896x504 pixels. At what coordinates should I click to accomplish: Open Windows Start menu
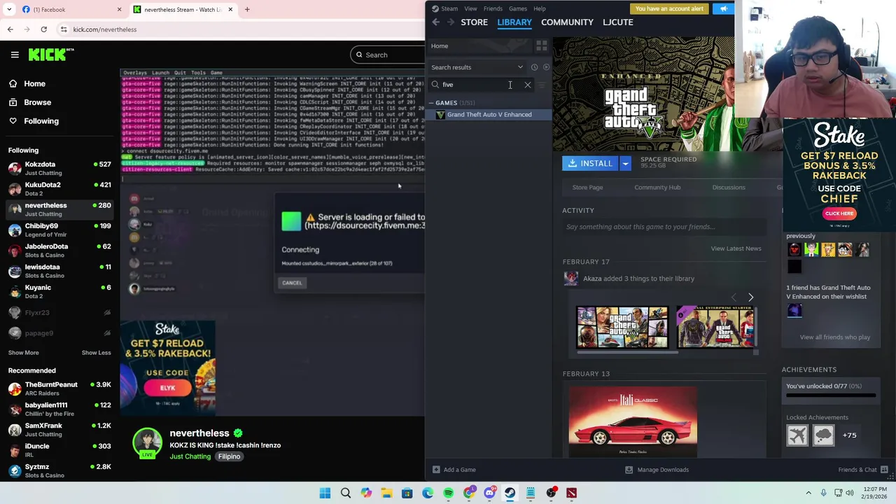tap(325, 493)
